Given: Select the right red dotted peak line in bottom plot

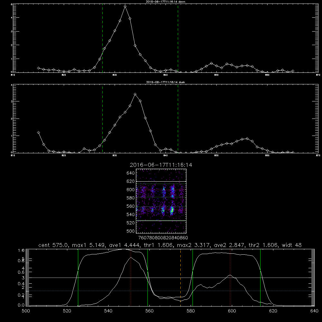Looking at the screenshot, I should (x=230, y=278).
